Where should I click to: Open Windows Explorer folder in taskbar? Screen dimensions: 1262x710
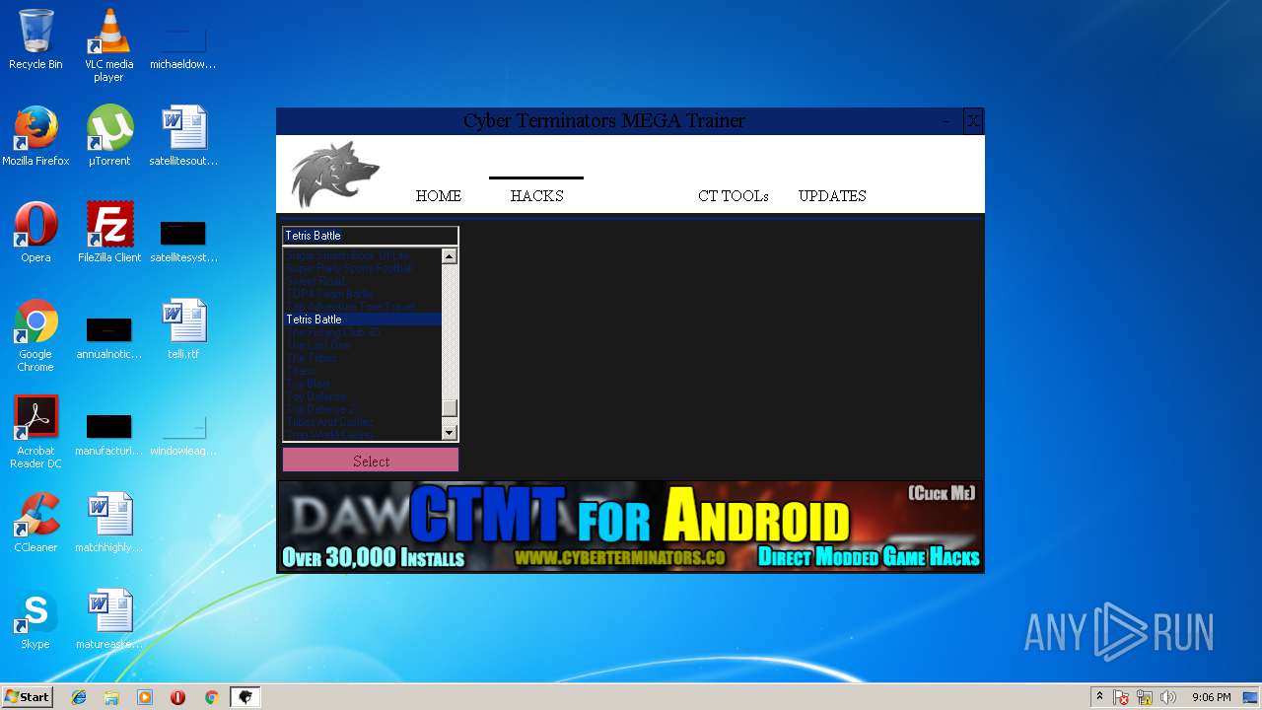111,697
